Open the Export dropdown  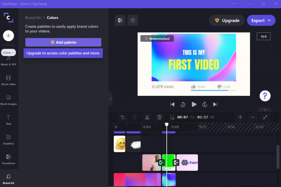coord(261,20)
